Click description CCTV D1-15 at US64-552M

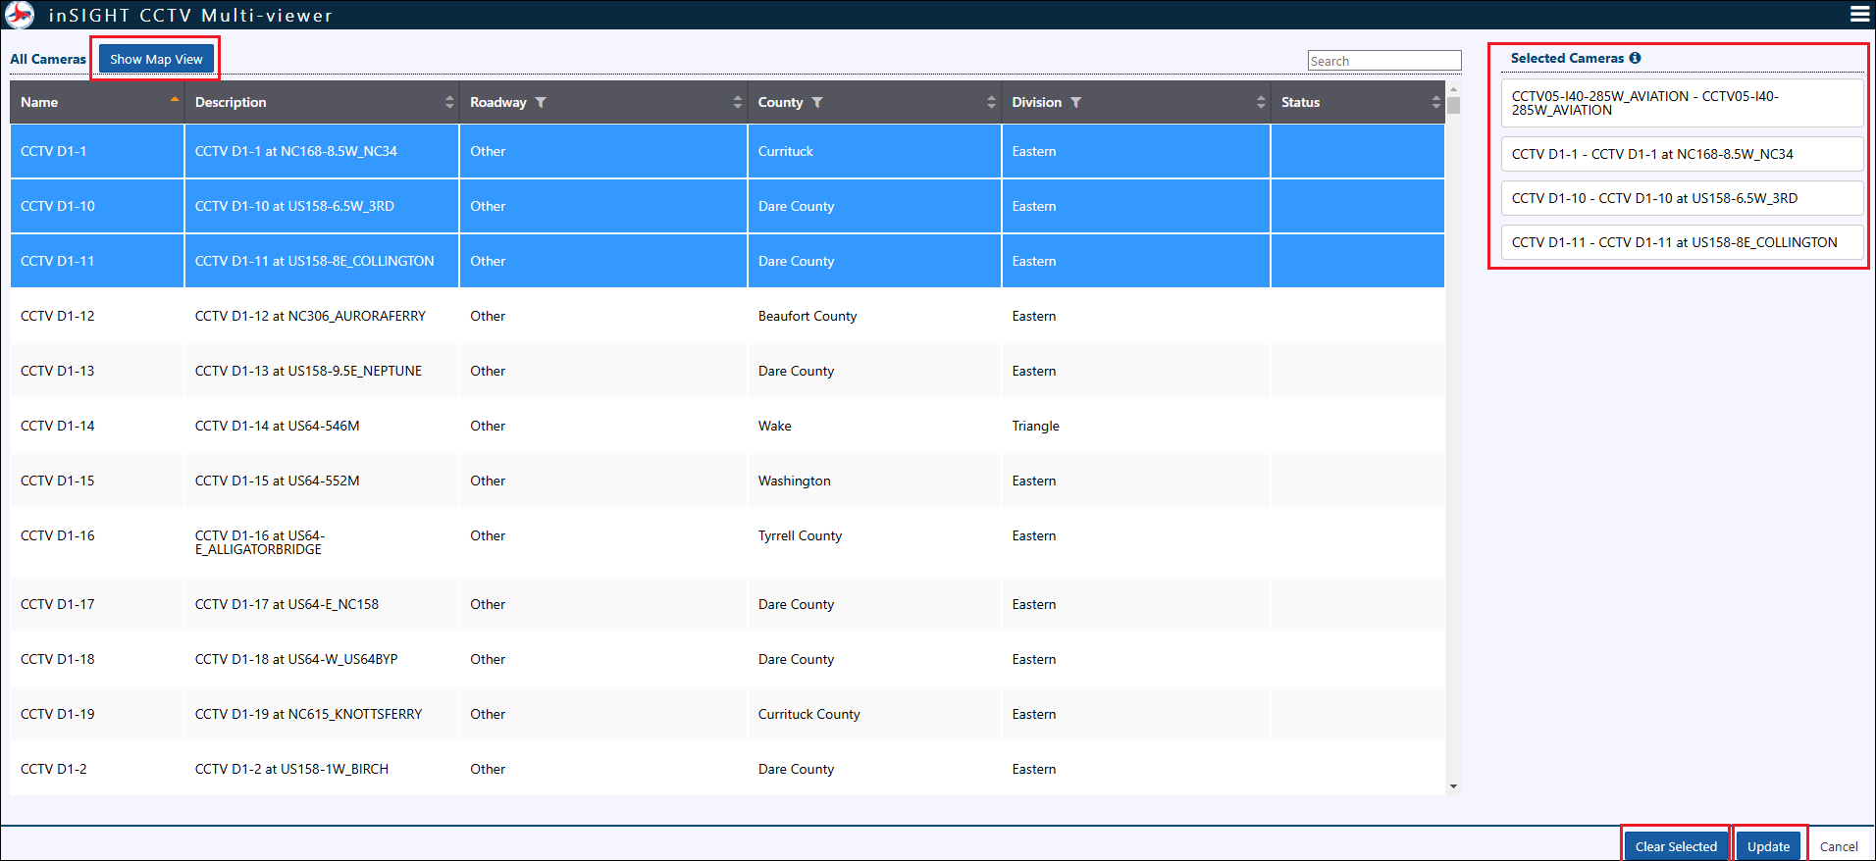coord(277,481)
